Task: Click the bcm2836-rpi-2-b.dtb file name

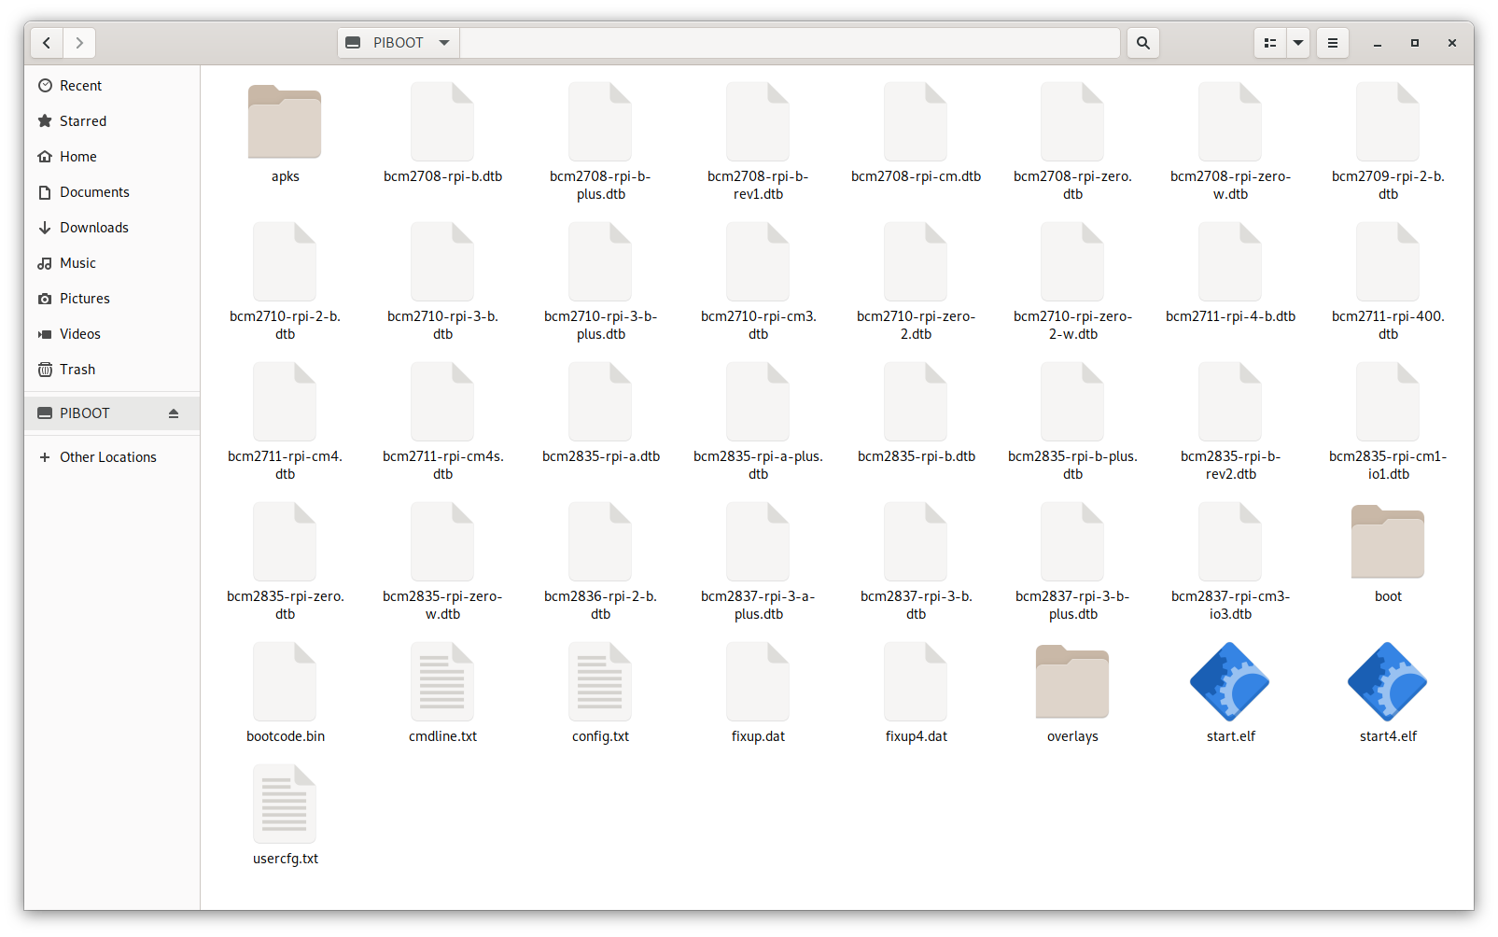Action: (x=600, y=606)
